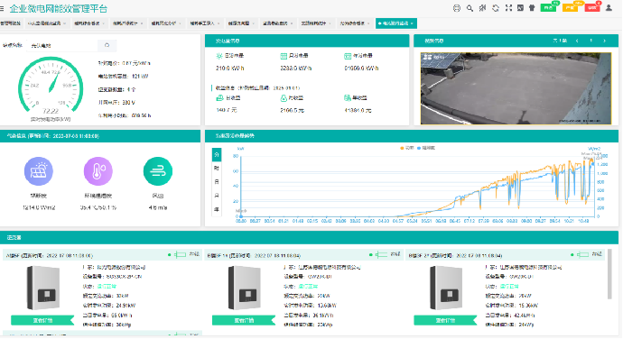Click the inverter list vertical scrollbar
Image resolution: width=623 pixels, height=339 pixels.
[609, 274]
